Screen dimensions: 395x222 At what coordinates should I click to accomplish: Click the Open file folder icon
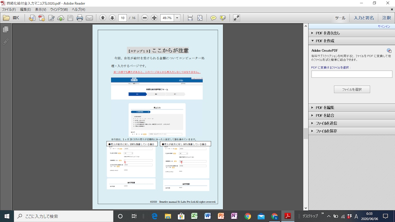(x=6, y=18)
